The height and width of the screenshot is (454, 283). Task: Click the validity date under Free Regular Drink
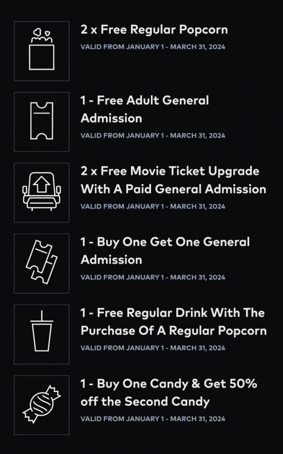click(153, 348)
